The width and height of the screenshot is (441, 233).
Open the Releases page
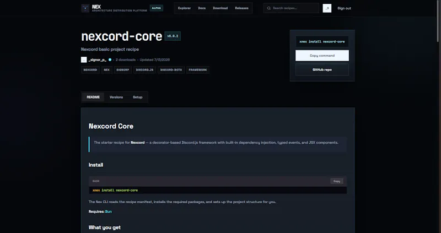tap(241, 8)
